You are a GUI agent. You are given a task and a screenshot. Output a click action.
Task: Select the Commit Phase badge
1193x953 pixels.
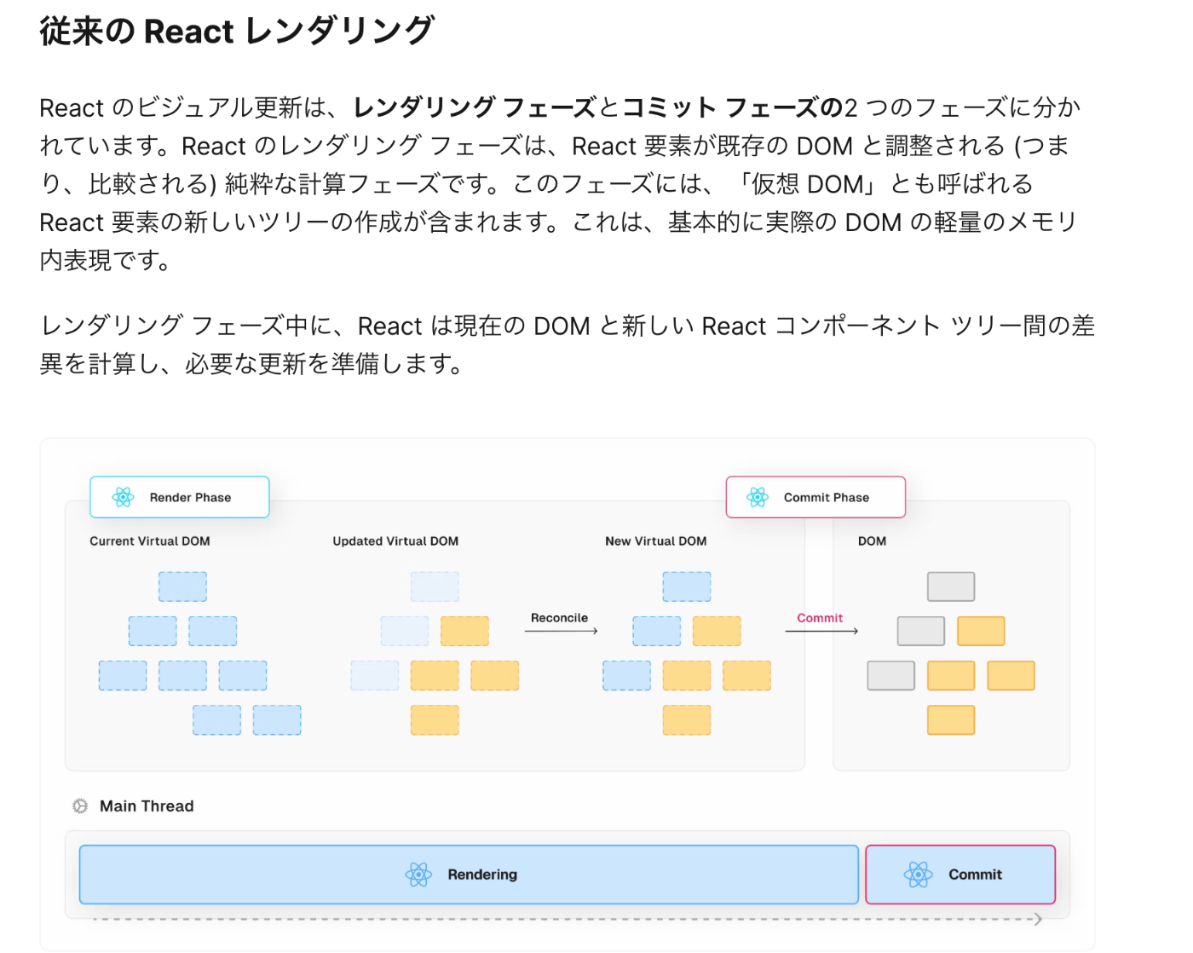coord(816,497)
